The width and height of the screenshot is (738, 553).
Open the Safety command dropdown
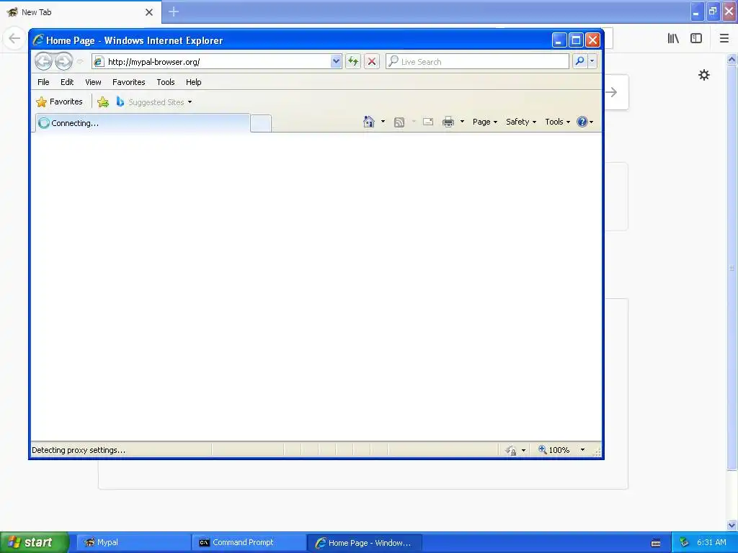point(521,122)
